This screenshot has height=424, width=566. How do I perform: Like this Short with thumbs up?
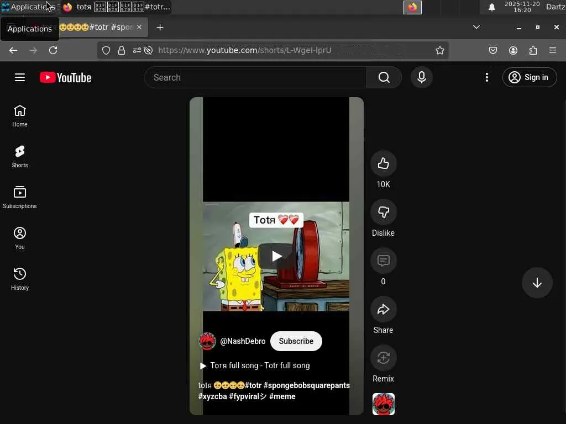tap(384, 163)
